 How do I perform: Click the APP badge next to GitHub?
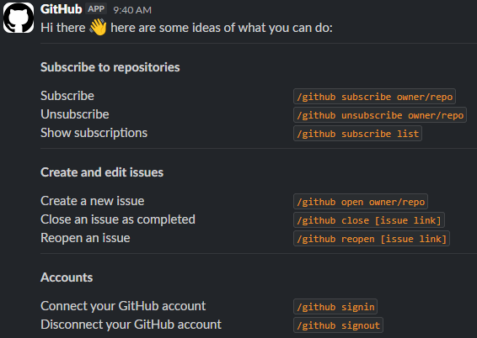[96, 8]
